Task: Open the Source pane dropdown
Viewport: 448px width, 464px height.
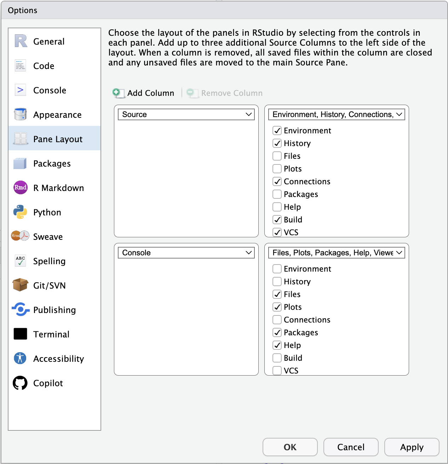Action: point(186,114)
